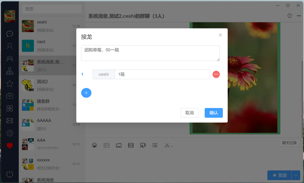Screen dimensions: 304x183
Task: Open the favorites star icon
Action: 10,83
